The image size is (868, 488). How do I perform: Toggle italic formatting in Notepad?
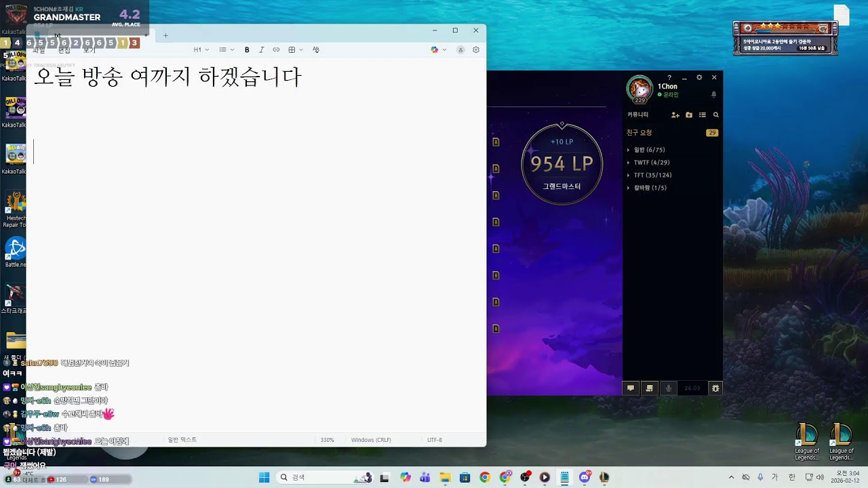coord(262,49)
